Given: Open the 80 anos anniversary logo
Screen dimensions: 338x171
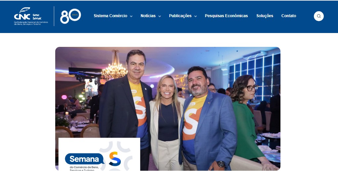Looking at the screenshot, I should 70,16.
